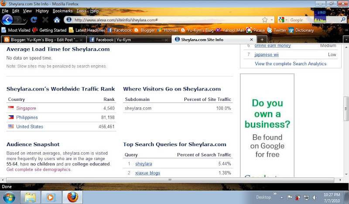Reload the page with the refresh icon
Screen dimensions: 349x204
pos(34,20)
